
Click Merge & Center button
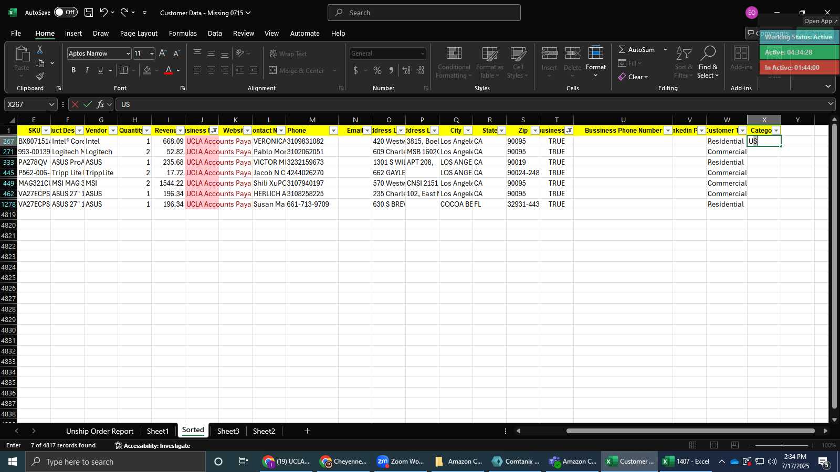click(x=297, y=70)
